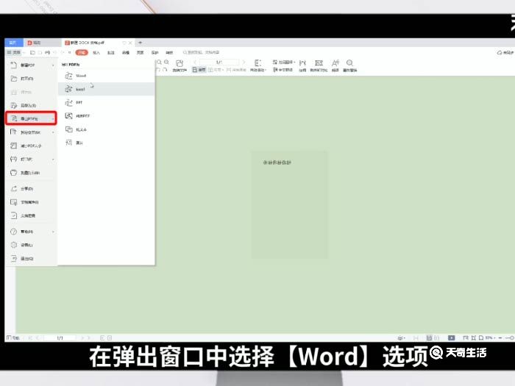Open the Insert ribbon tab
This screenshot has width=515, height=386.
(96, 52)
